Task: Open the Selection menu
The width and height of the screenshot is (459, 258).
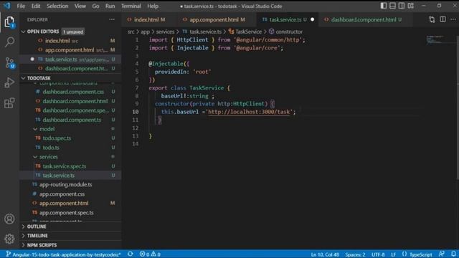Action: pyautogui.click(x=57, y=6)
